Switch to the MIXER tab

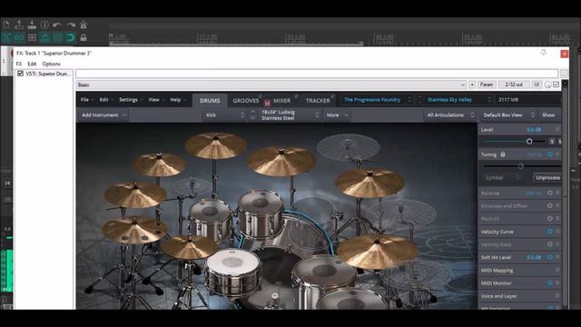(x=281, y=101)
